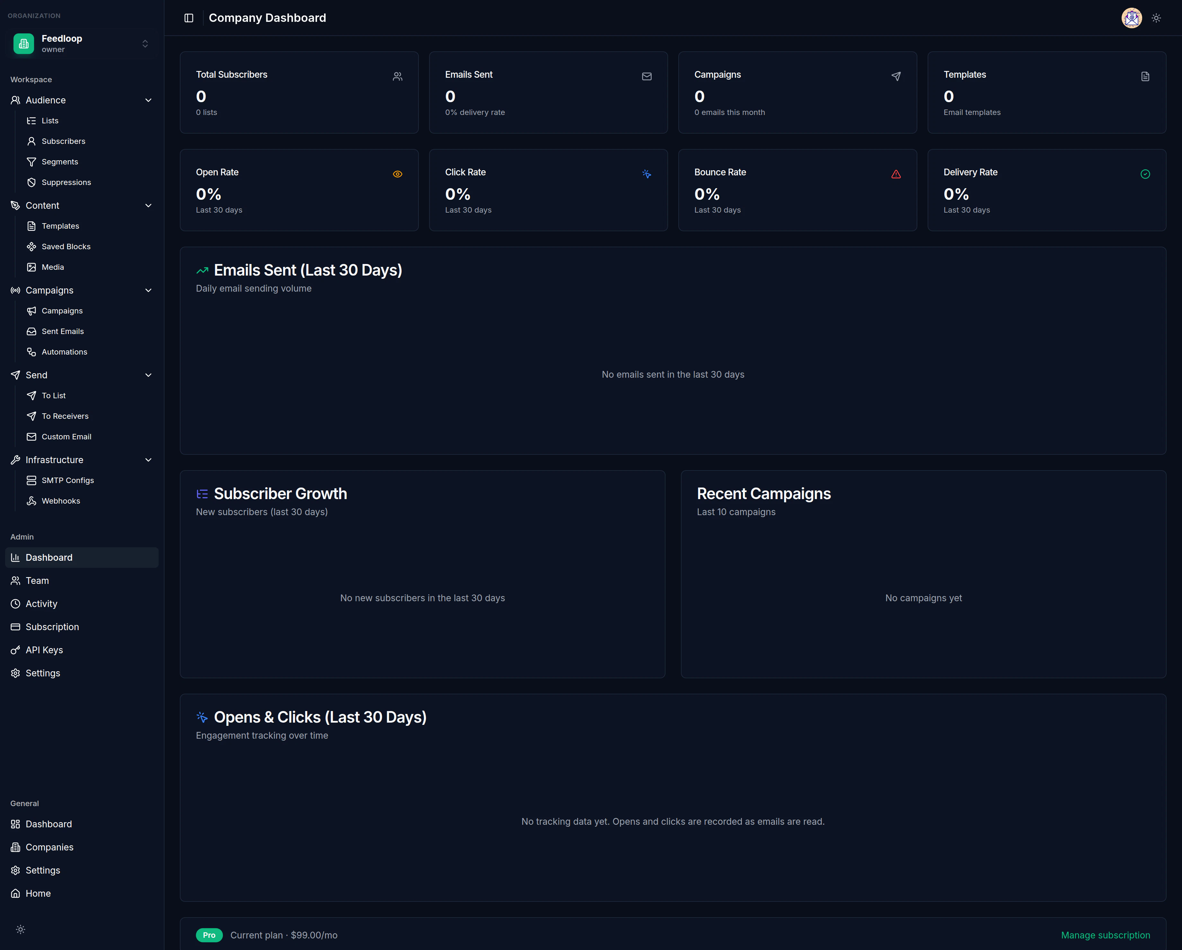
Task: Open SMTP Configs in the sidebar
Action: (x=67, y=480)
